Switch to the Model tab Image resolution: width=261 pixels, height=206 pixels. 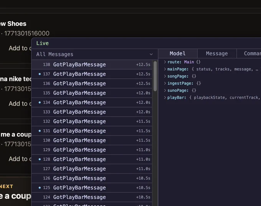178,53
